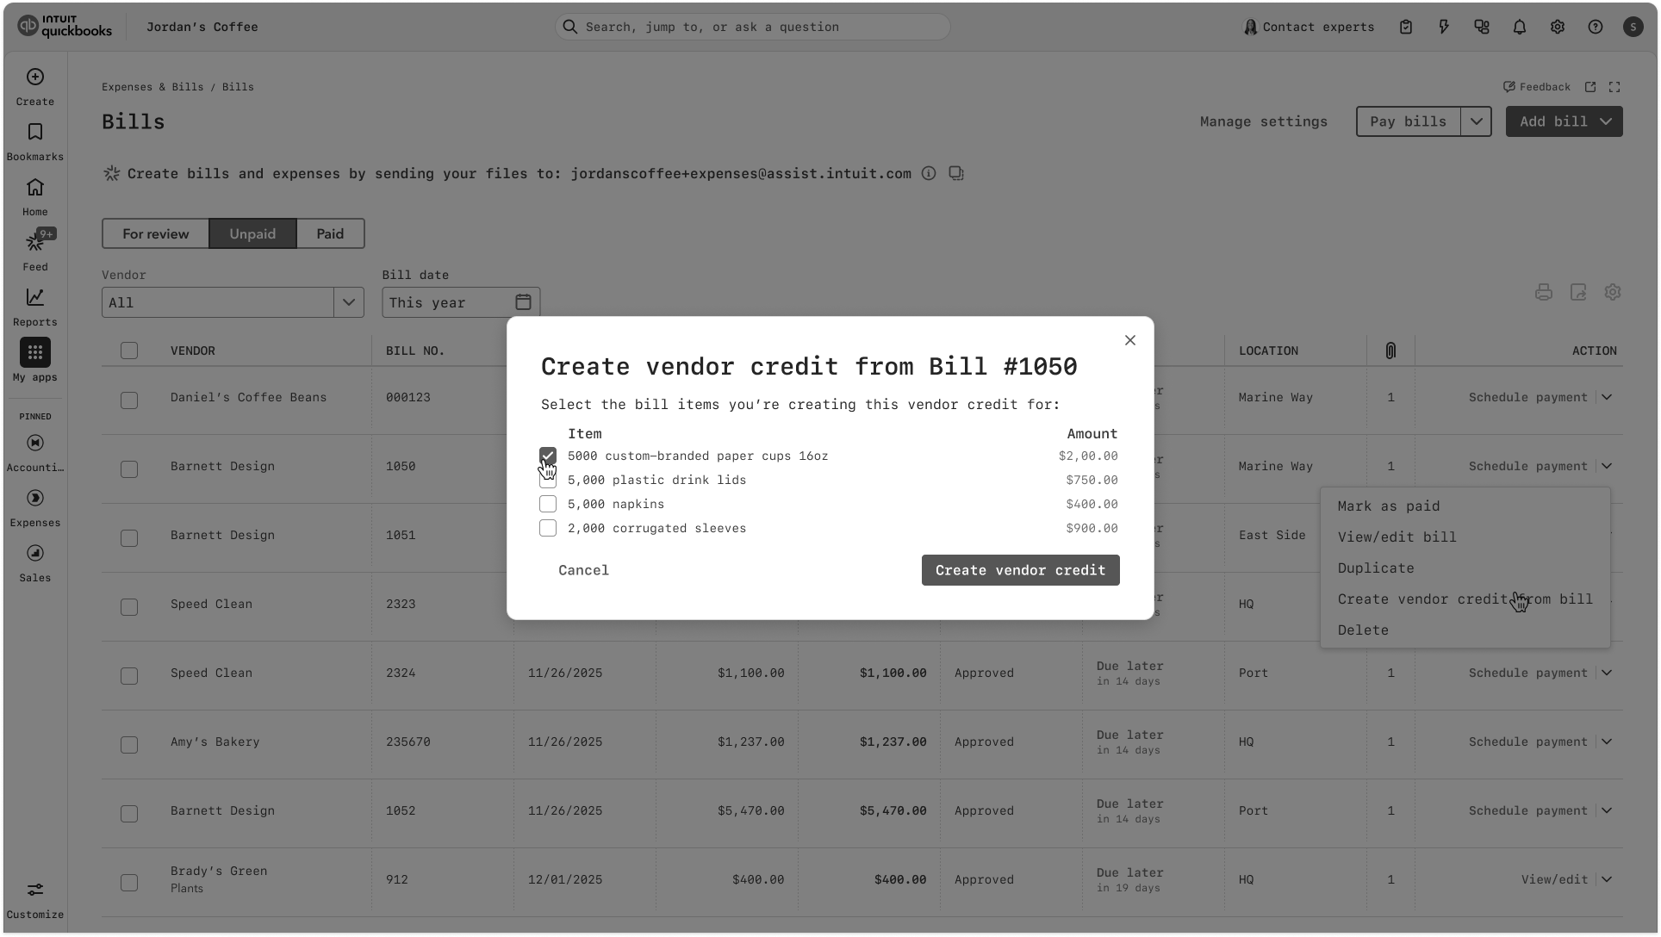1661x937 pixels.
Task: Open the Feed sidebar item
Action: [x=35, y=251]
